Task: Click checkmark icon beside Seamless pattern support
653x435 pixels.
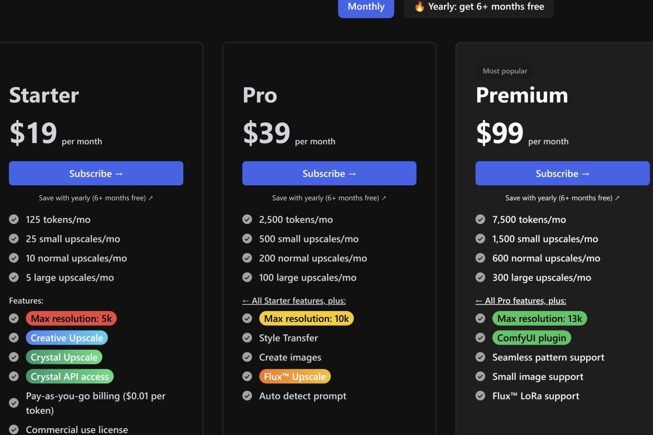Action: tap(480, 357)
